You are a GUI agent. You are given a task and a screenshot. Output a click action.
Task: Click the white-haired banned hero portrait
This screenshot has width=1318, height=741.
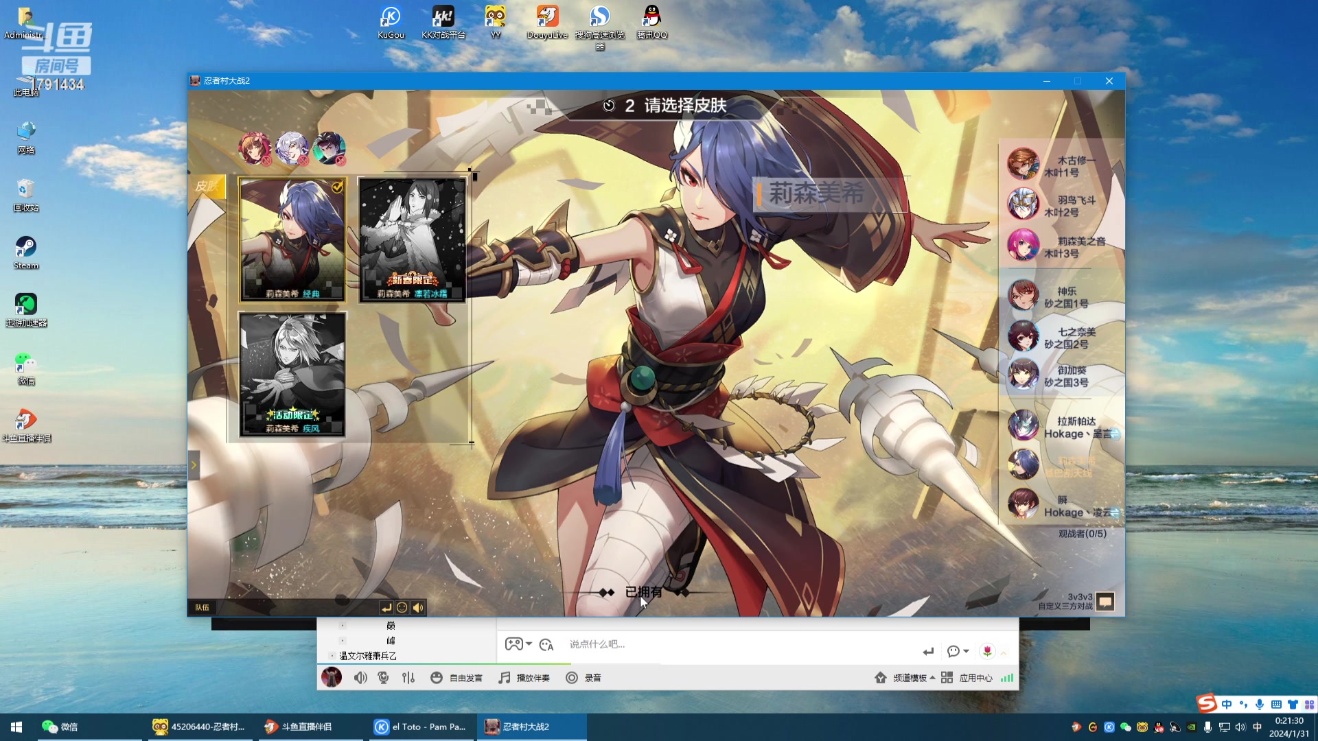292,148
